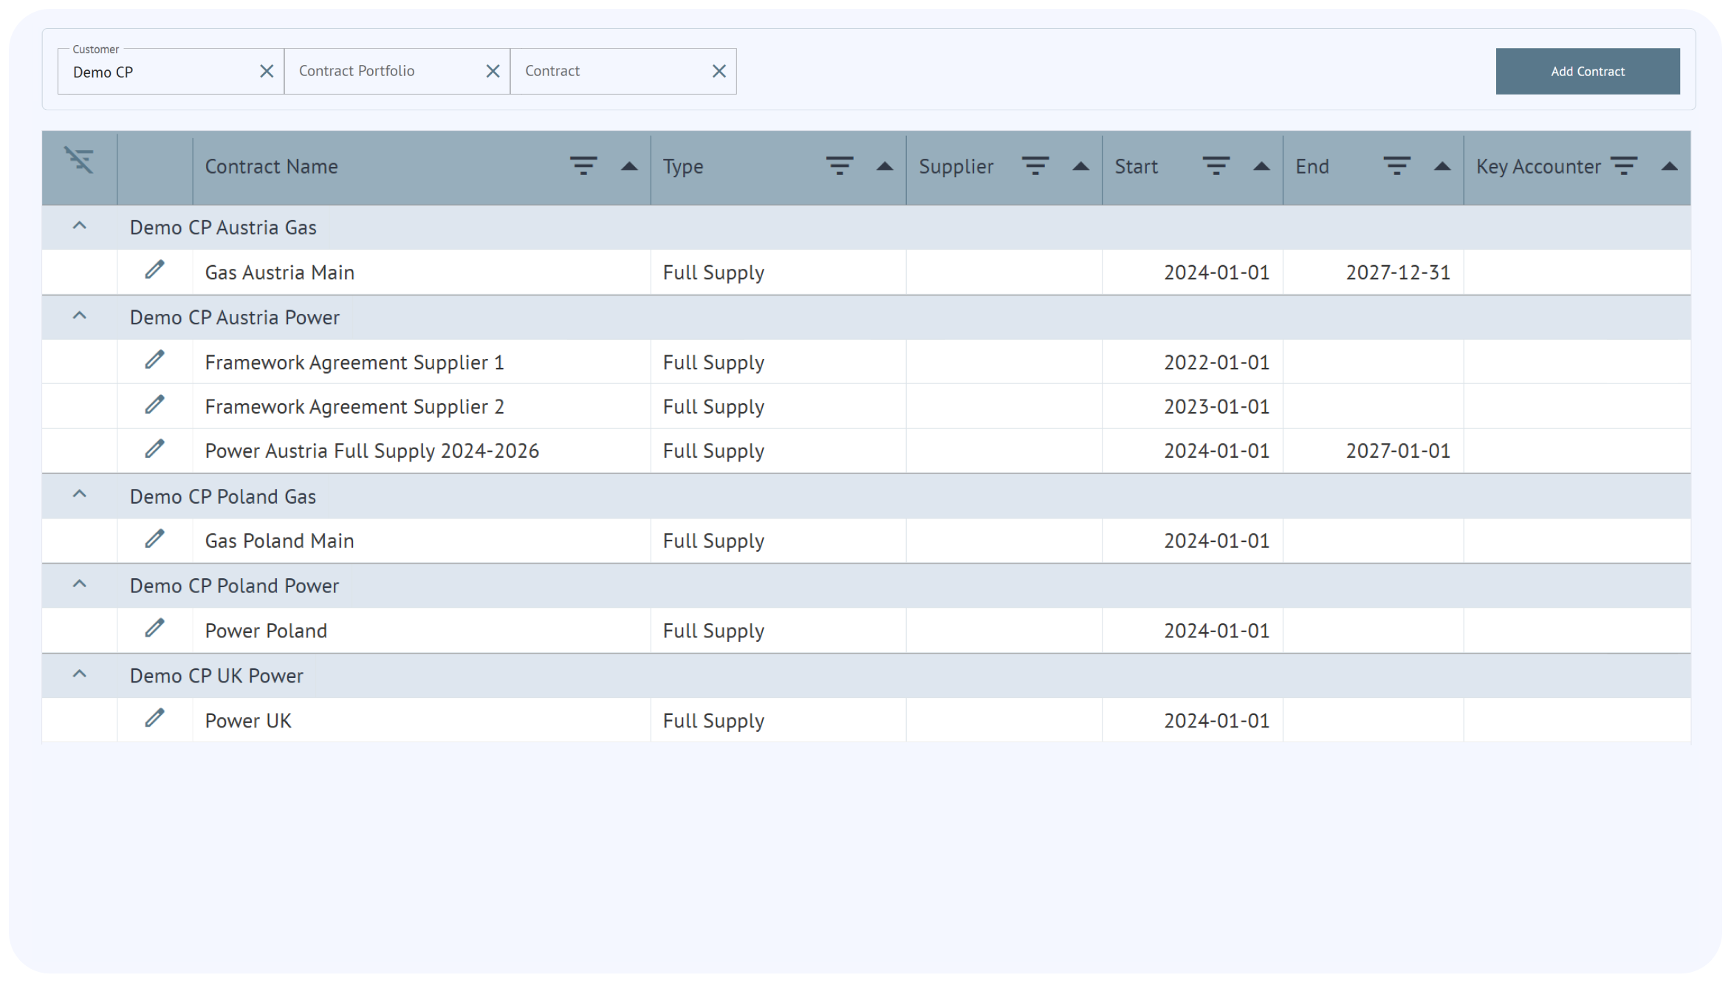Open the Contract dropdown field
The width and height of the screenshot is (1731, 983).
point(610,71)
